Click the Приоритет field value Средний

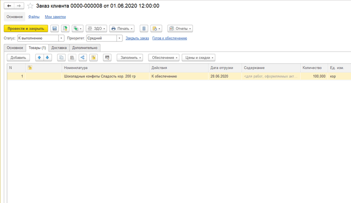pyautogui.click(x=102, y=38)
